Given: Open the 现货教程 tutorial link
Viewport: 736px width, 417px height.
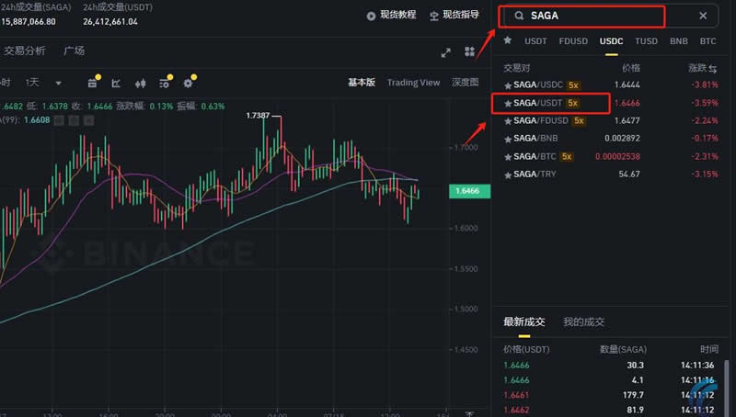Looking at the screenshot, I should click(x=391, y=15).
